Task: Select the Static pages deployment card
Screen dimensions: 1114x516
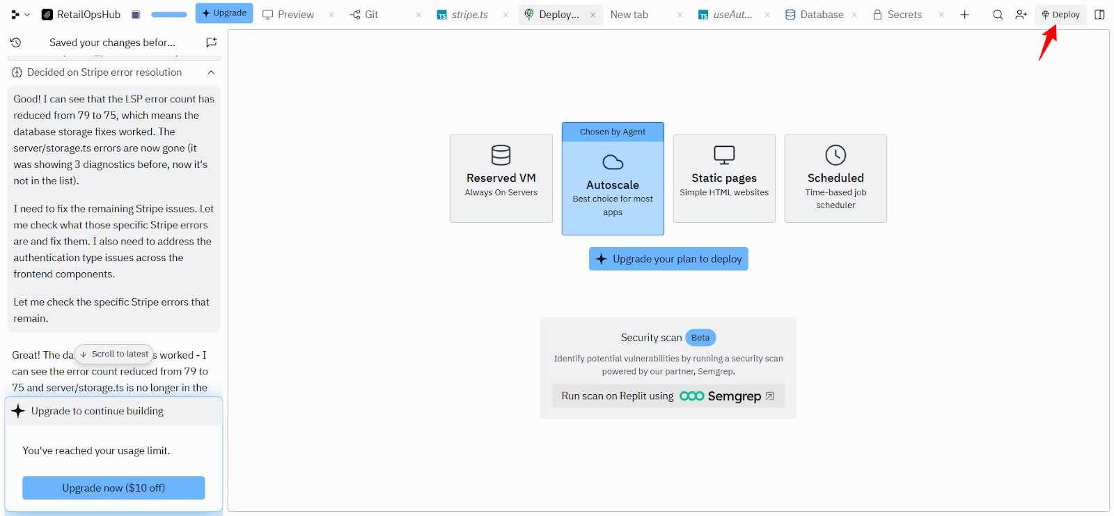Action: point(724,178)
